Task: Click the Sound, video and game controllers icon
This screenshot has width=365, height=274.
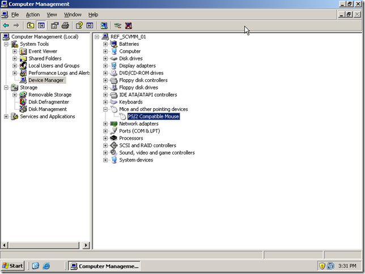Action: tap(114, 153)
